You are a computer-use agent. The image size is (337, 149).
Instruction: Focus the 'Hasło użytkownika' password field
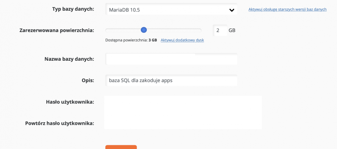183,102
